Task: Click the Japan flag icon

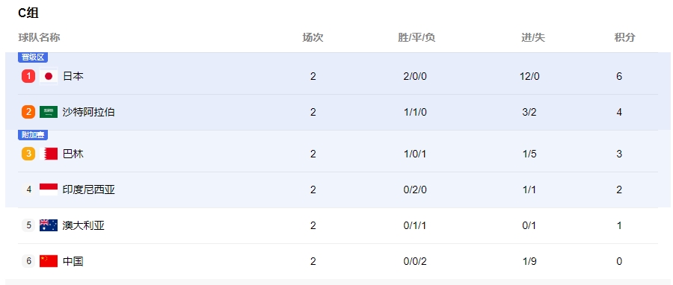Action: click(x=49, y=77)
